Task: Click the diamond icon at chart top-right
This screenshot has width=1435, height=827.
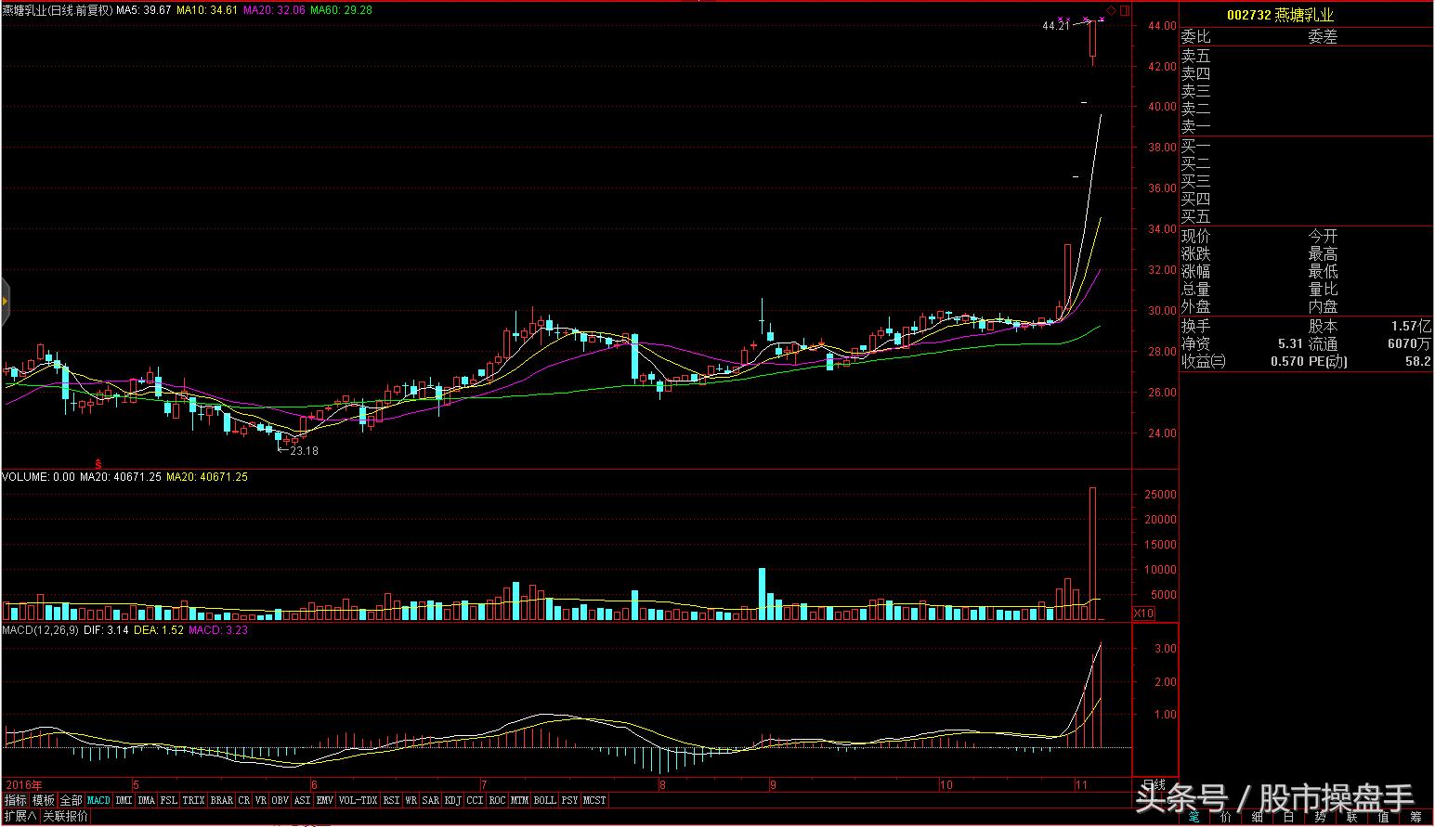Action: pos(1112,10)
